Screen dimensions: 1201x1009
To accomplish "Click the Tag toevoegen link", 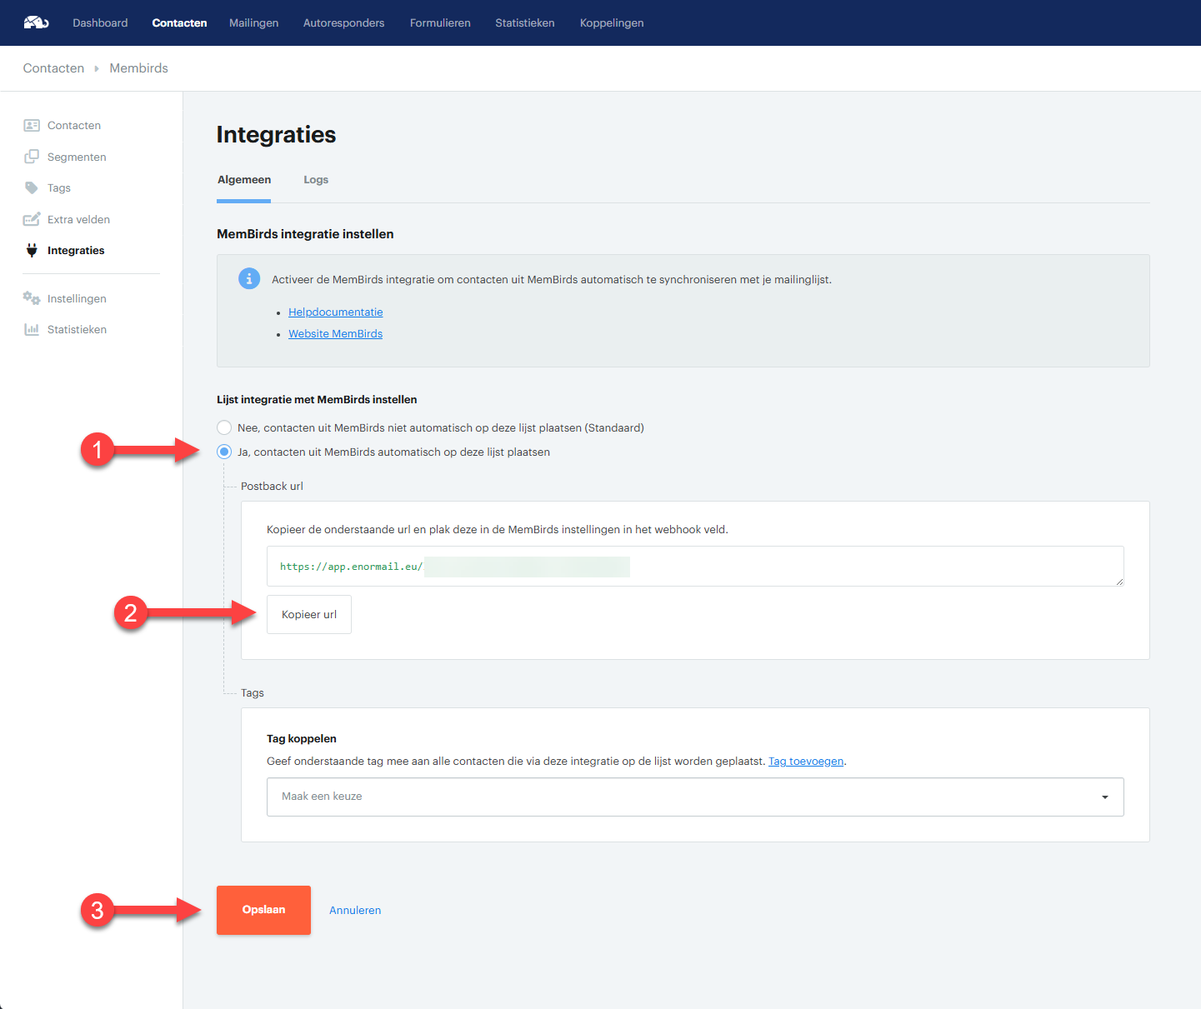I will pyautogui.click(x=806, y=761).
